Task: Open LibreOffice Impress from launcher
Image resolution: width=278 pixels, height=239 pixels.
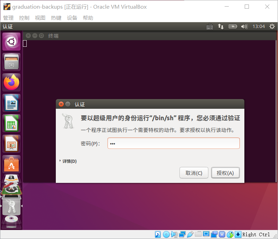Action: tap(11, 144)
